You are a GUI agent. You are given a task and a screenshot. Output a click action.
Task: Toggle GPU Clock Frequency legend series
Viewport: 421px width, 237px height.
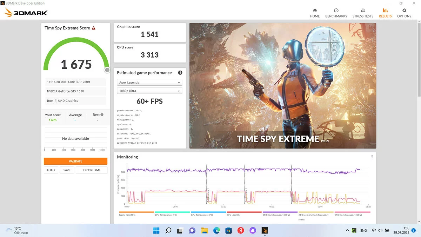pos(352,213)
